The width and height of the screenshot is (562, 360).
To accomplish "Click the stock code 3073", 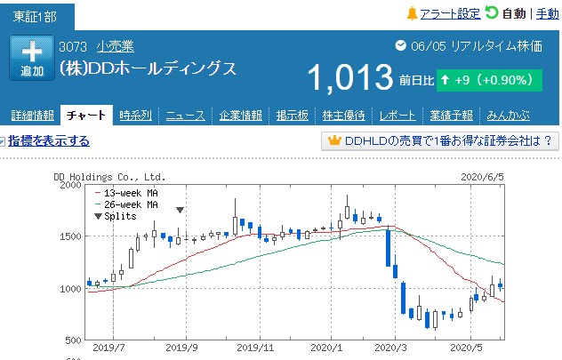I will tap(73, 47).
